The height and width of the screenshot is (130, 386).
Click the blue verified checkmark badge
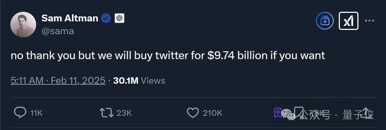click(x=106, y=19)
